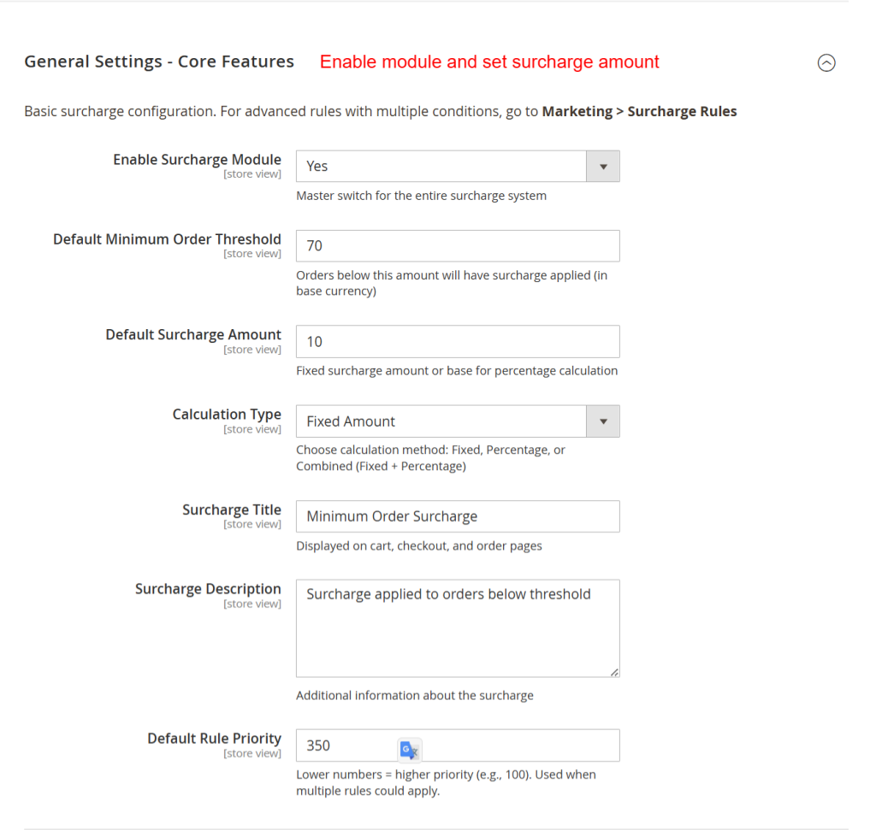Click the Enable Surcharge Module dropdown arrow icon
Image resolution: width=876 pixels, height=830 pixels.
[603, 166]
